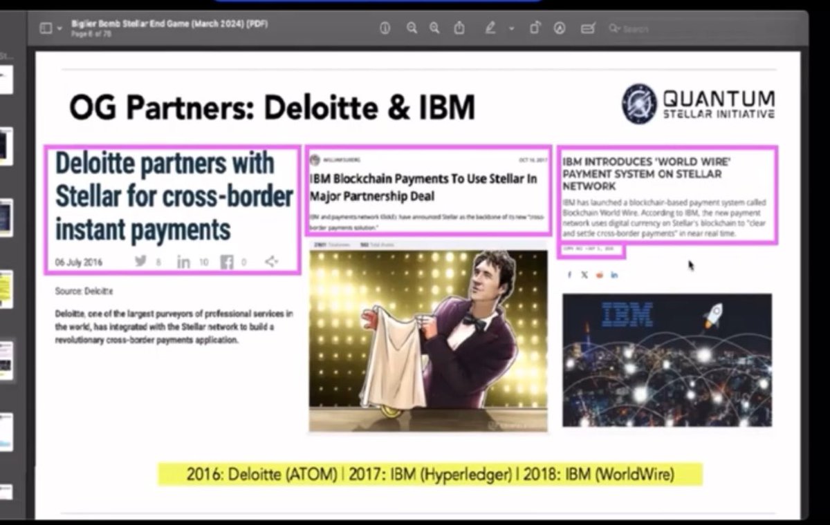Open the document info inspector
The width and height of the screenshot is (830, 525).
385,28
